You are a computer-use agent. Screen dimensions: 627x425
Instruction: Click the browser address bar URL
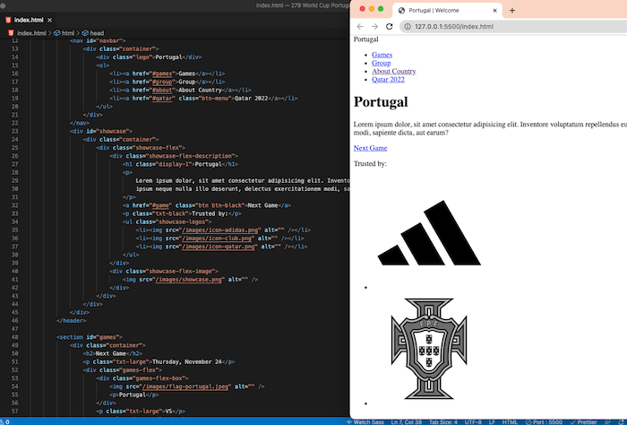[454, 26]
